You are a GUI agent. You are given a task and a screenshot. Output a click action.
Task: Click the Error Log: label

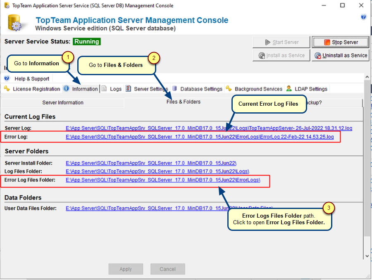pyautogui.click(x=16, y=137)
